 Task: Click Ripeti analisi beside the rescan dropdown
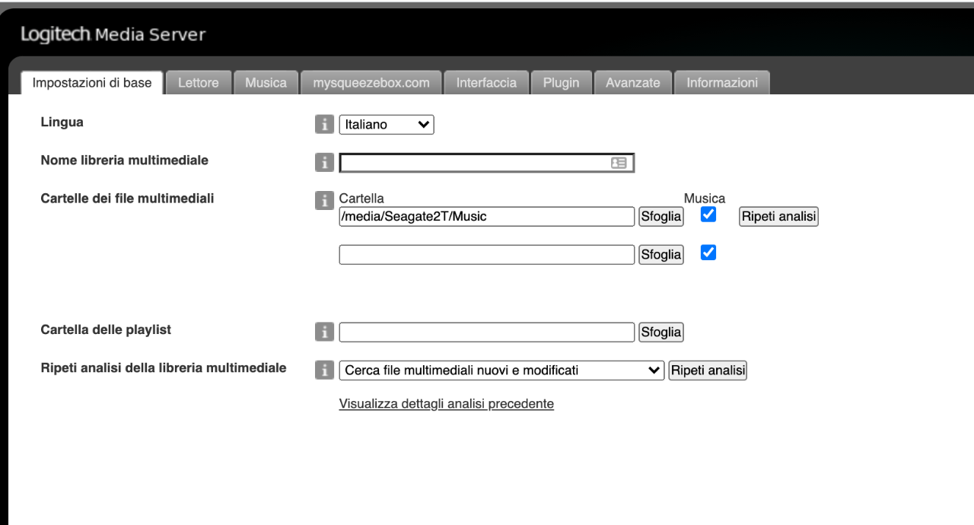click(x=708, y=371)
